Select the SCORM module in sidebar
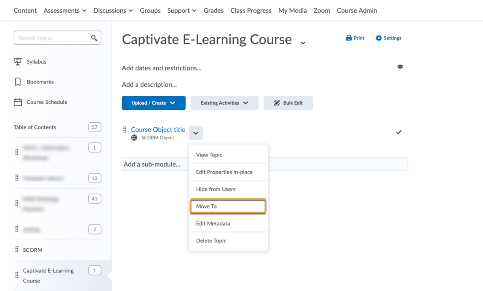The image size is (483, 291). coord(33,250)
